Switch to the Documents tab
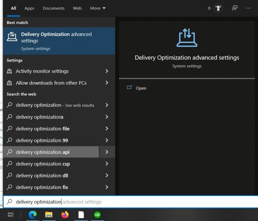 [x=53, y=8]
